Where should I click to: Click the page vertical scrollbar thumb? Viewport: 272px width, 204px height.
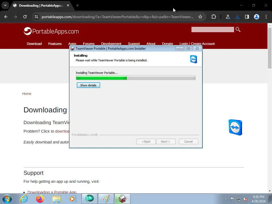[x=270, y=48]
